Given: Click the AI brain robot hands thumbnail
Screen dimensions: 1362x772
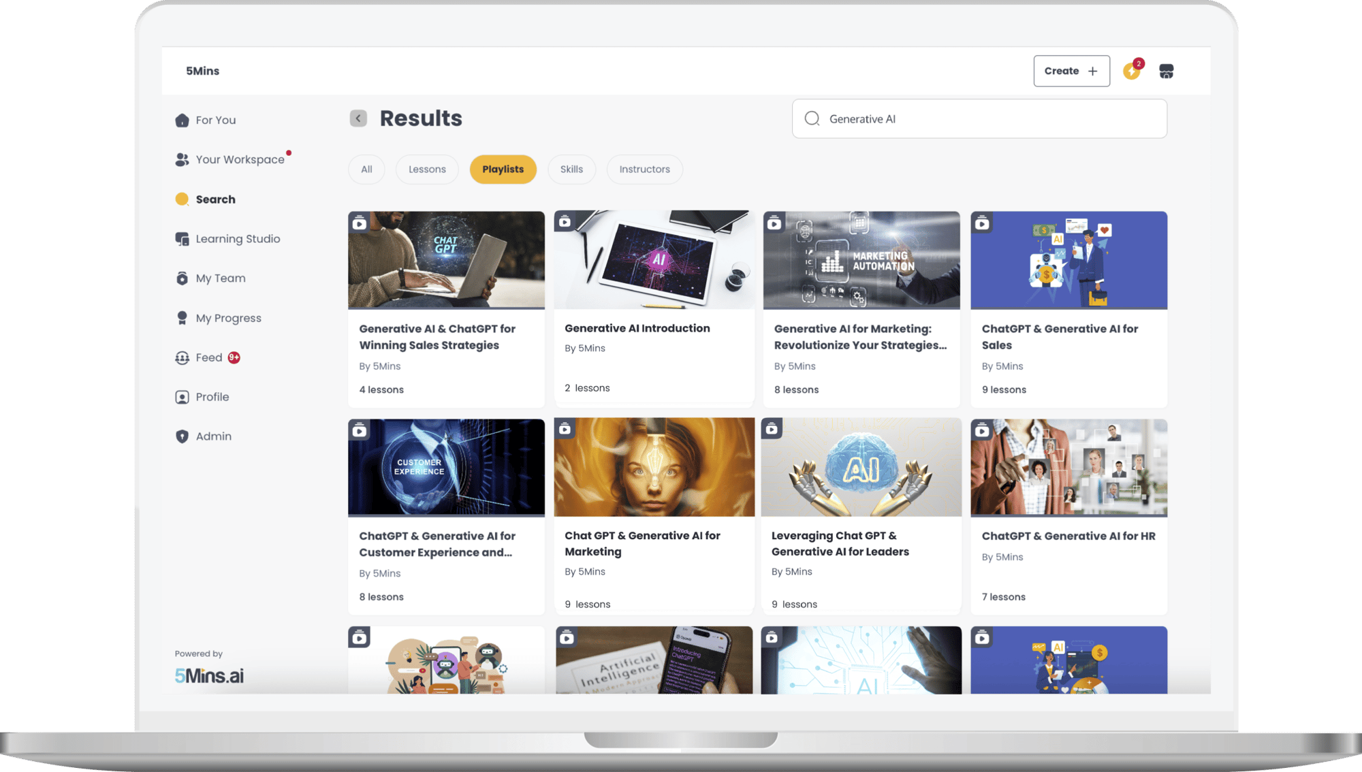Looking at the screenshot, I should (x=861, y=467).
